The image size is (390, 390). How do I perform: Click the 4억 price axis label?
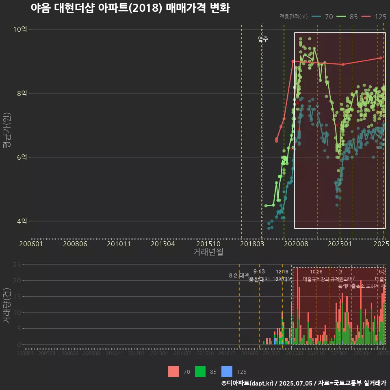[22, 221]
